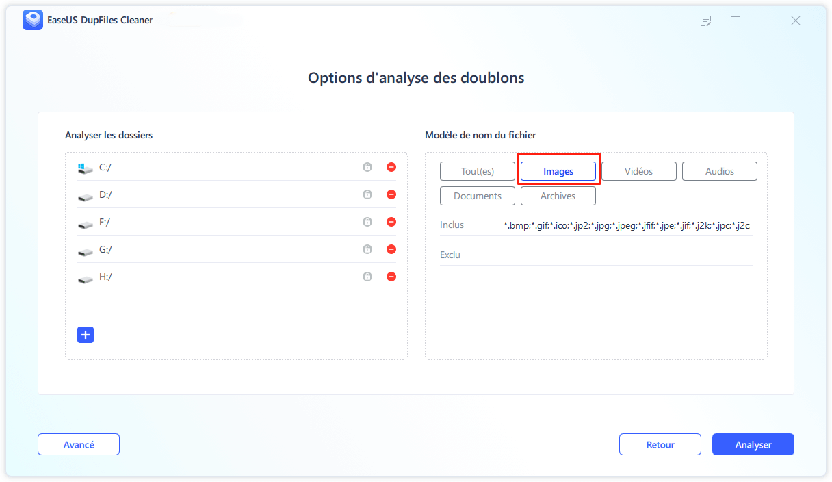
Task: Enable the Vidéos file type filter
Action: click(638, 170)
